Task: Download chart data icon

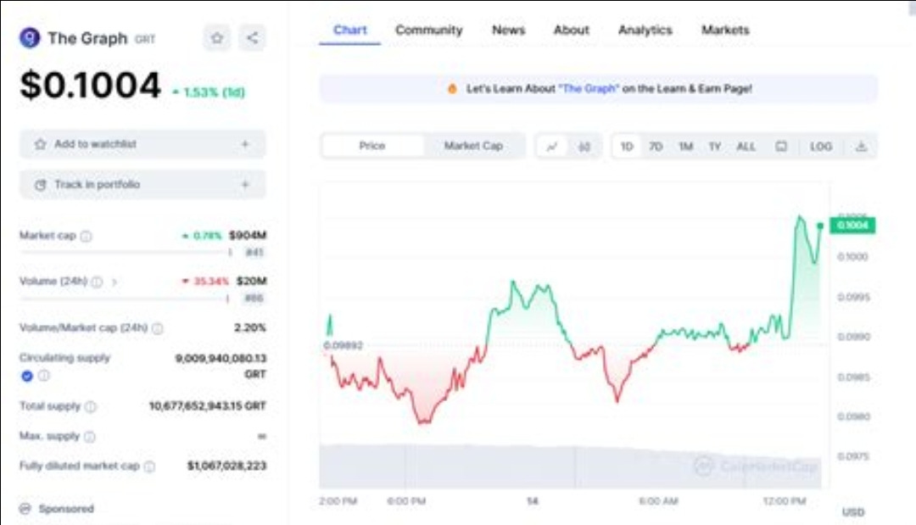Action: coord(861,147)
